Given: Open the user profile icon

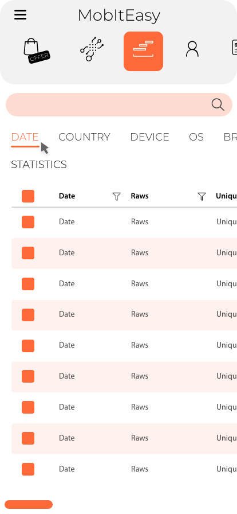Looking at the screenshot, I should pyautogui.click(x=192, y=49).
